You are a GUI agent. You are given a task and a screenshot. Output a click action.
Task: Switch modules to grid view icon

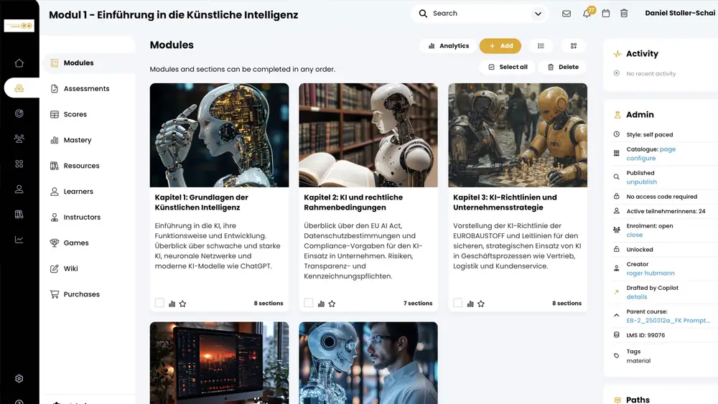click(573, 46)
